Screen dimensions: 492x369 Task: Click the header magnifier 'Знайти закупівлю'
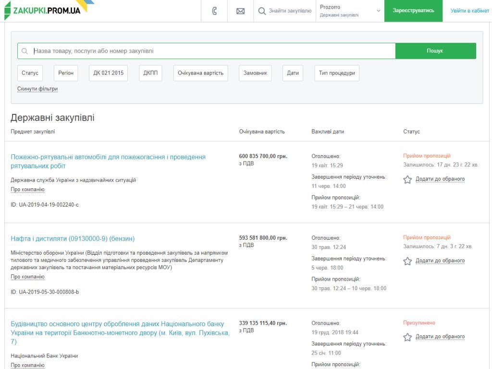284,11
